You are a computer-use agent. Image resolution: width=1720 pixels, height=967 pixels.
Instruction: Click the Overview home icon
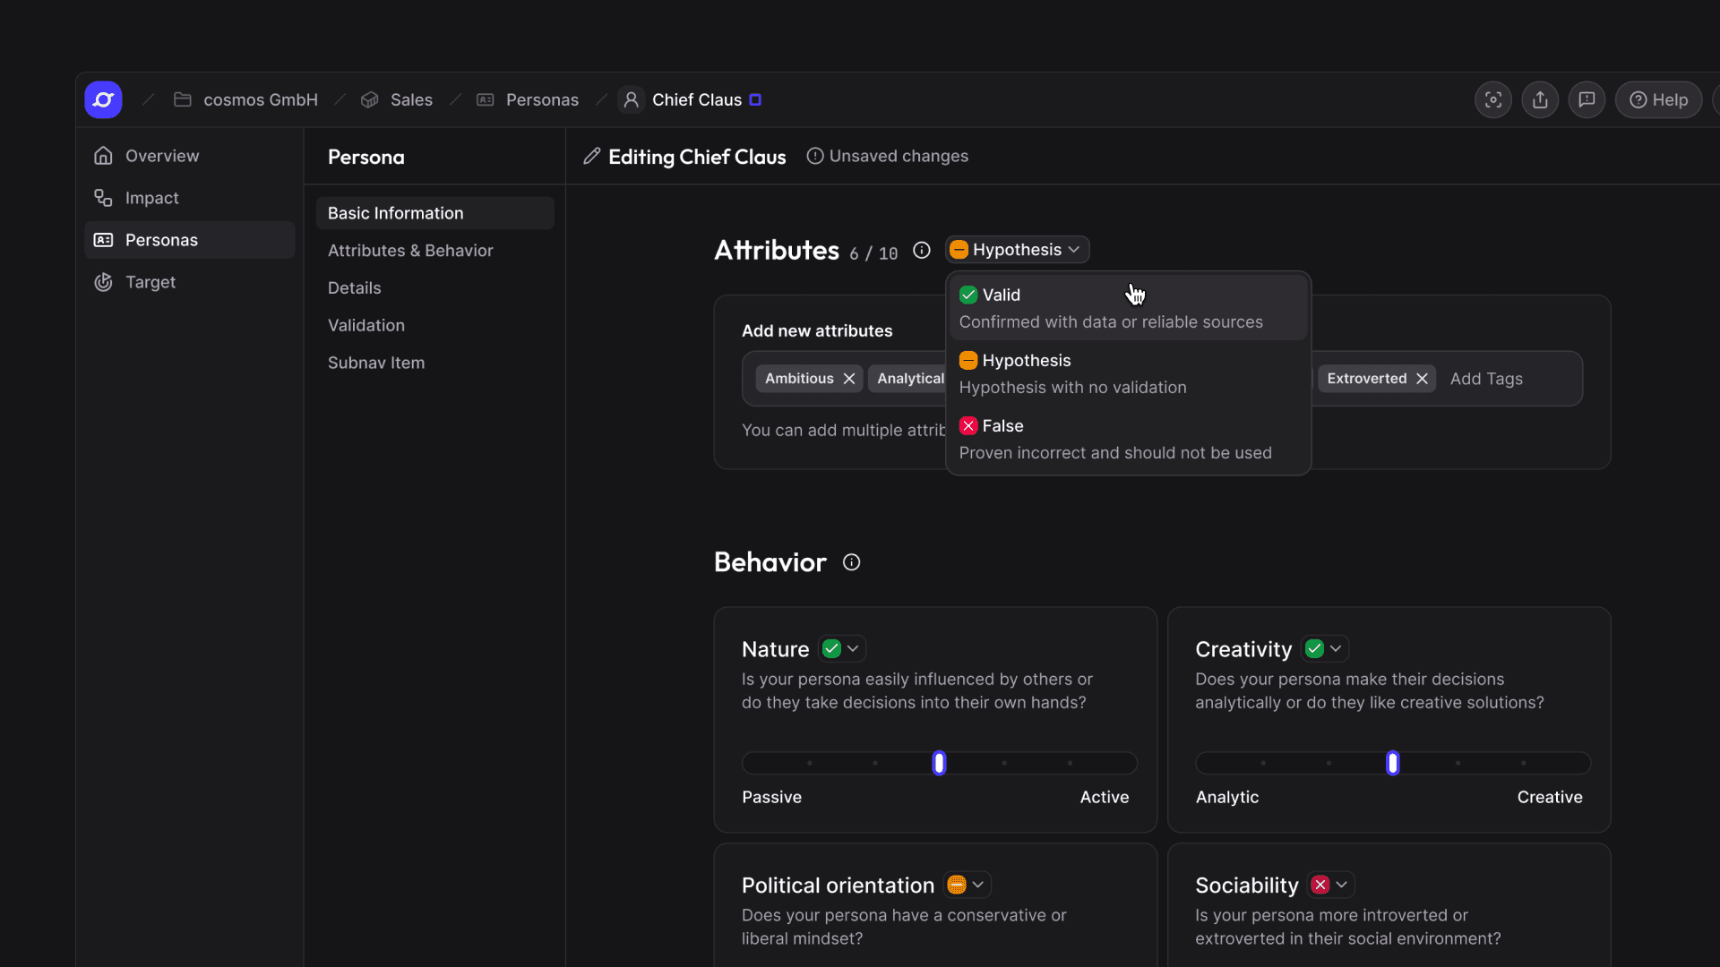click(x=103, y=156)
